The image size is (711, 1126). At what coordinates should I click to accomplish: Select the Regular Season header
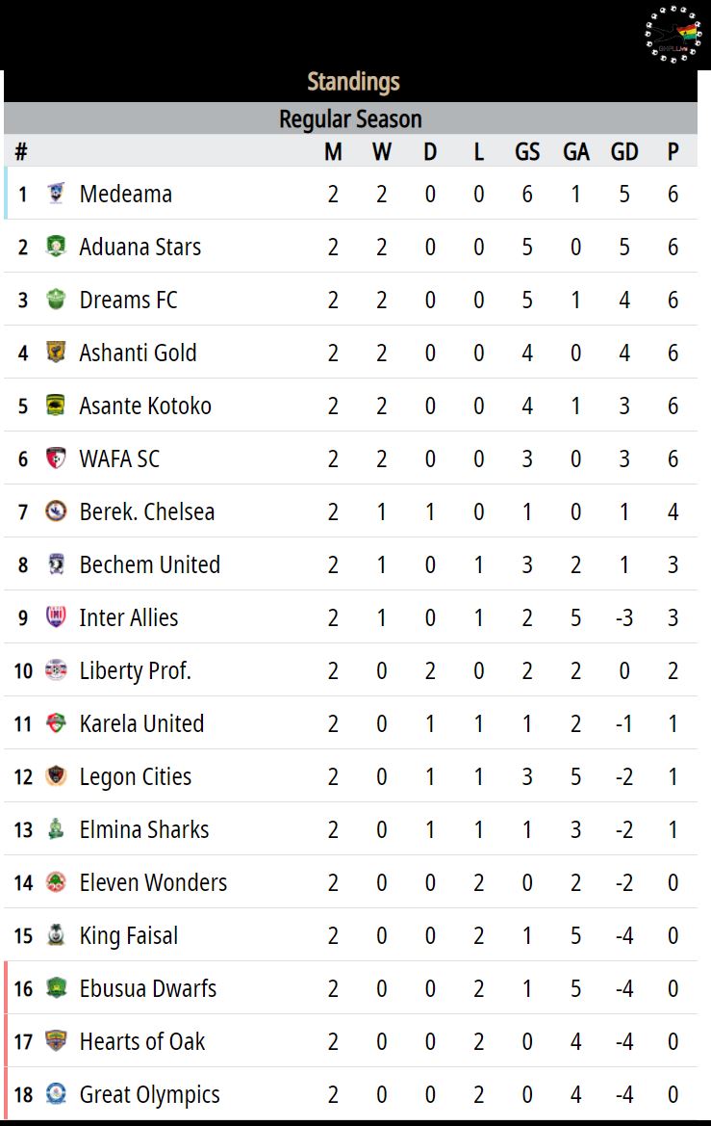[350, 119]
